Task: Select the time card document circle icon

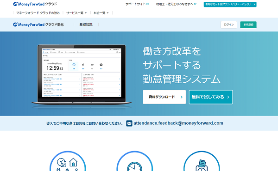Action: pyautogui.click(x=202, y=161)
